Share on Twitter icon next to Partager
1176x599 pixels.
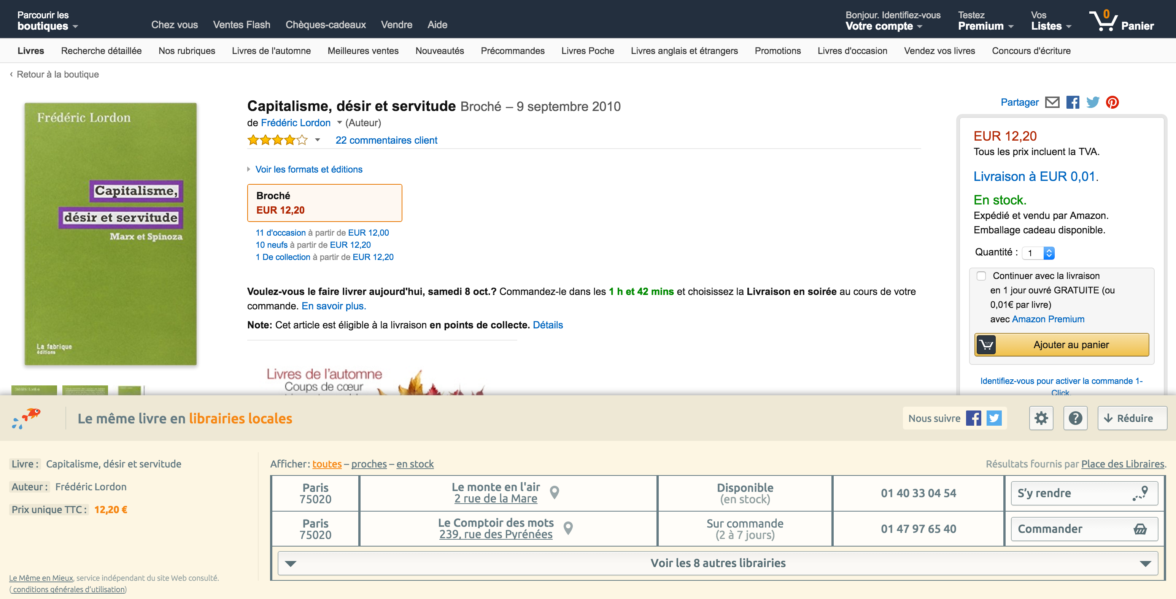click(x=1092, y=102)
